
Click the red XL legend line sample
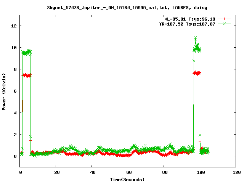pos(224,19)
